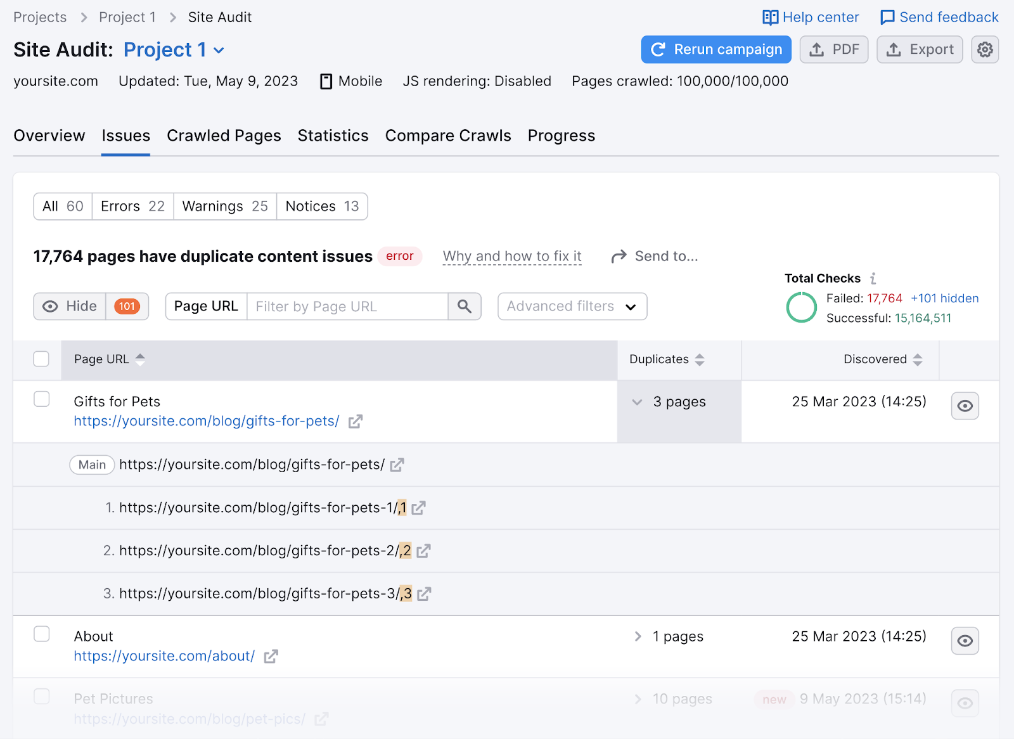Open Project 1 dropdown in title

(x=219, y=50)
